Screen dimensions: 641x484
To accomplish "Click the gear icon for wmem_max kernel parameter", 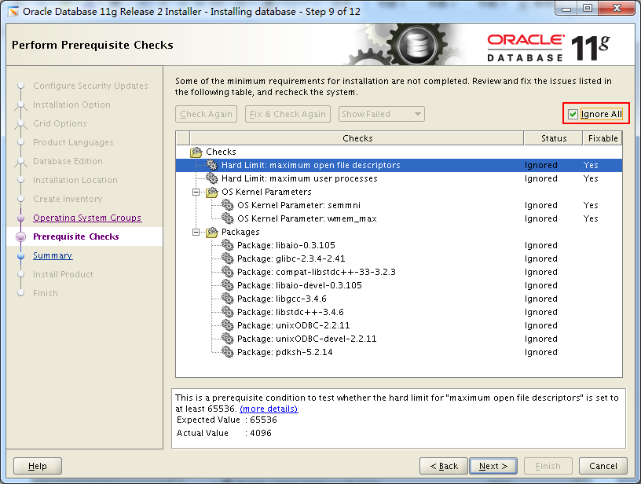I will (x=227, y=218).
